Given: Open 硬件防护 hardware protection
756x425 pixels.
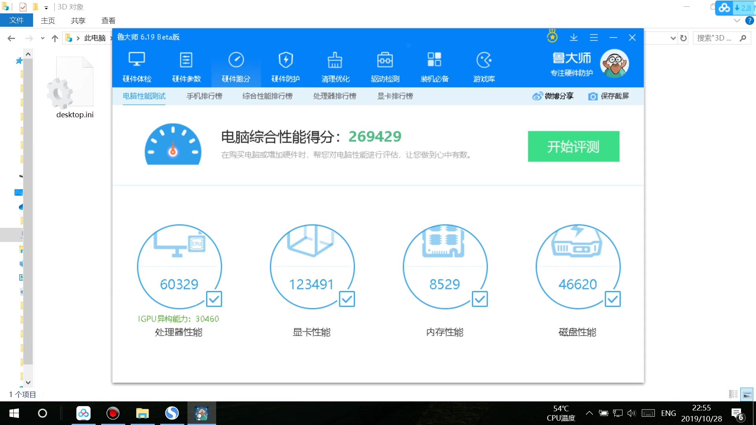Looking at the screenshot, I should tap(285, 67).
